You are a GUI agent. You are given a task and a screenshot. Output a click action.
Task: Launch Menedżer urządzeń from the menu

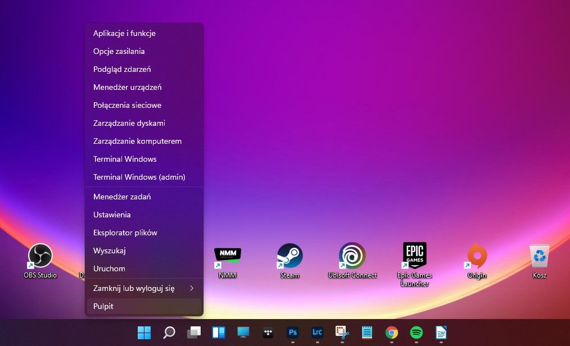(144, 87)
